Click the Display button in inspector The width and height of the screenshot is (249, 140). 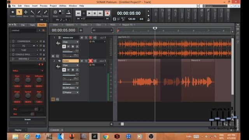coord(18,130)
